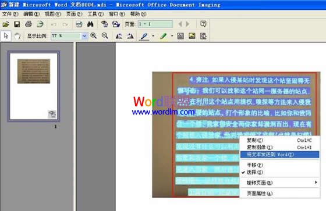
Task: Click the help question mark icon
Action: click(203, 24)
